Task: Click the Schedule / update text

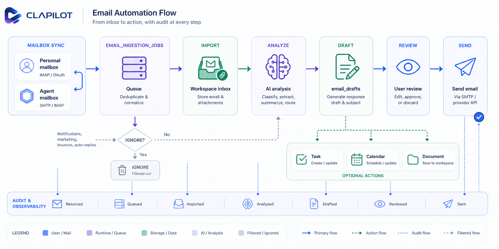Action: pos(381,163)
